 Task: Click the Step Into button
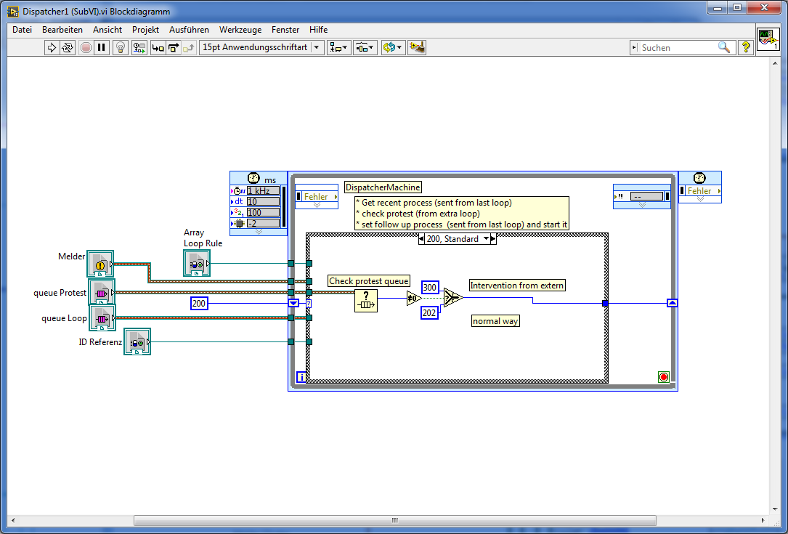tap(158, 47)
